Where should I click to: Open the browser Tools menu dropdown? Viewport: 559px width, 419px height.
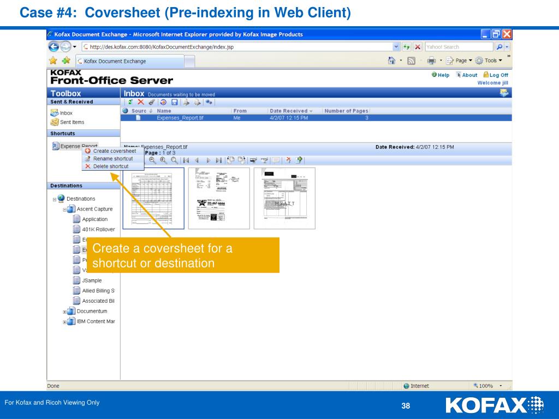[x=489, y=61]
